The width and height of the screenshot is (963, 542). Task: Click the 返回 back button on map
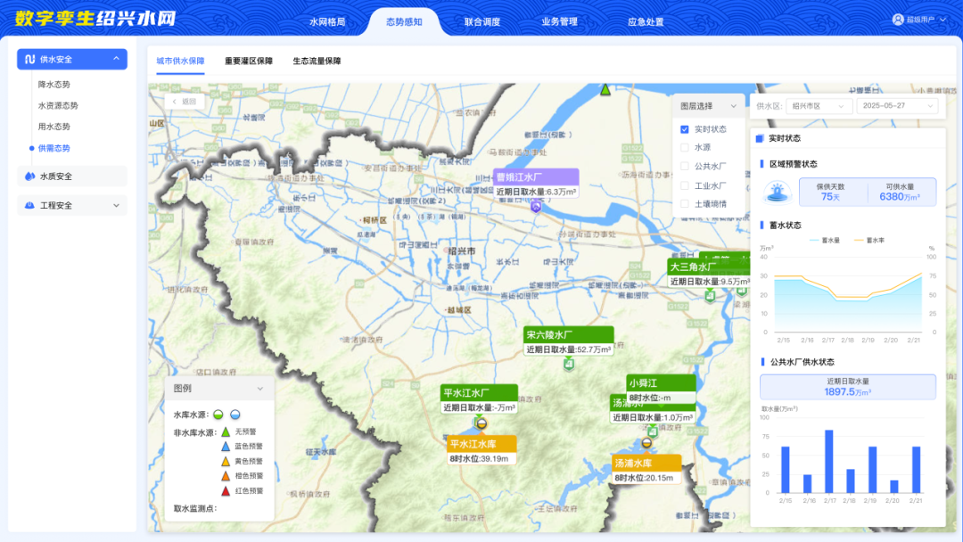185,102
